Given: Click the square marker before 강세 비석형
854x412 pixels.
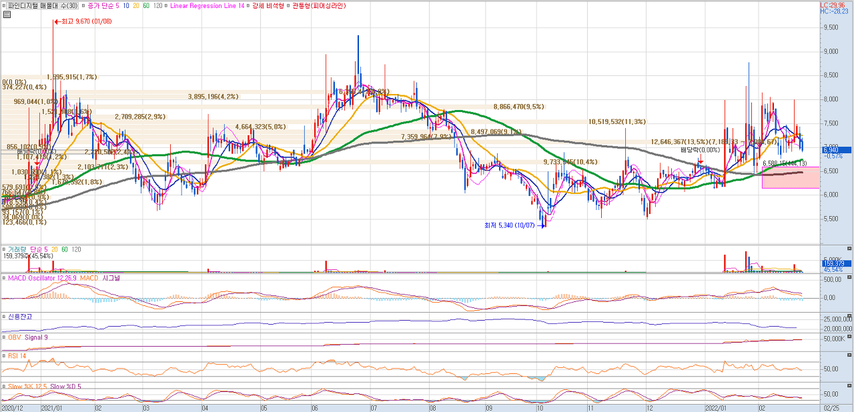Looking at the screenshot, I should tap(248, 5).
